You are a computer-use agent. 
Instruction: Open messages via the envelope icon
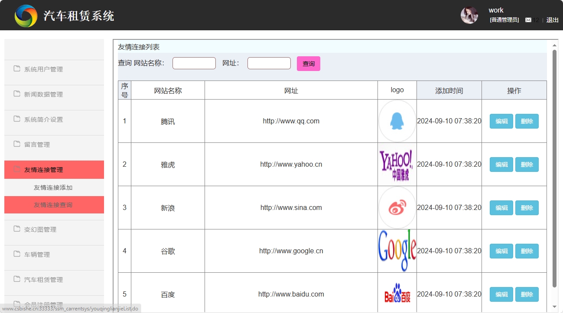pyautogui.click(x=528, y=19)
